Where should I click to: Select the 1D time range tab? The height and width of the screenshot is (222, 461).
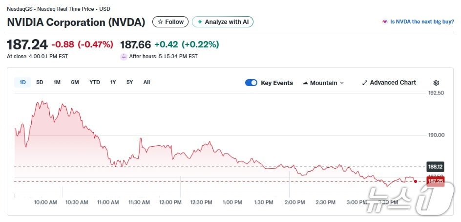click(x=22, y=82)
